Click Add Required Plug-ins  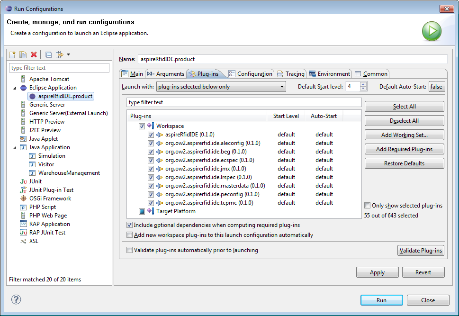point(404,149)
